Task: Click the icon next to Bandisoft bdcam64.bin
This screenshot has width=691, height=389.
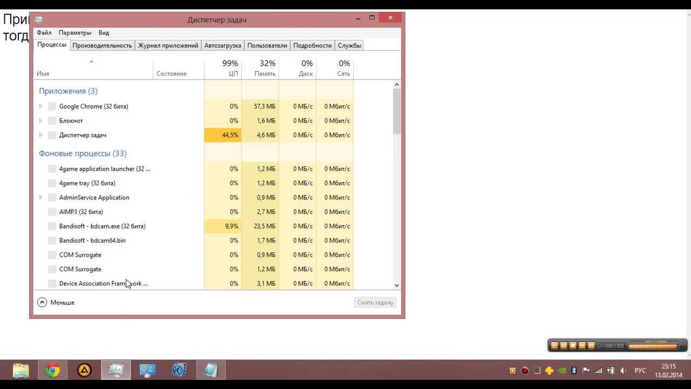Action: click(52, 240)
